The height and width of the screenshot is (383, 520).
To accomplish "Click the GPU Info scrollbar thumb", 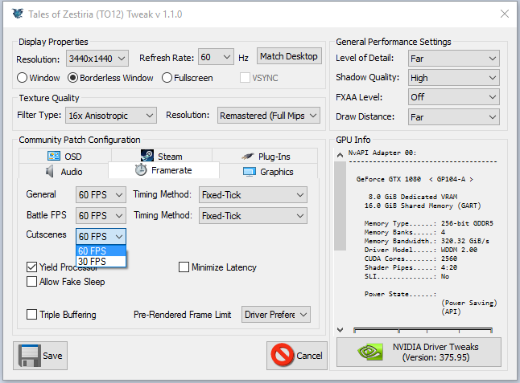I will coord(340,206).
